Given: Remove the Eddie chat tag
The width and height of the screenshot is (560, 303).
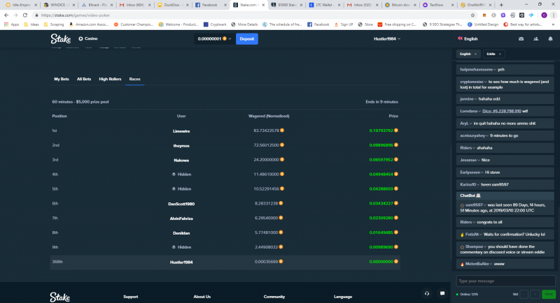Looking at the screenshot, I should [500, 54].
